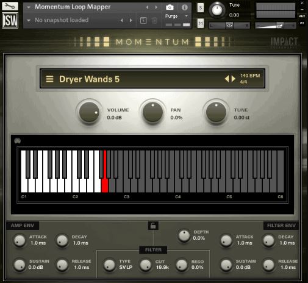Screen dimensions: 308x283
Task: Open the wrench settings icon
Action: pyautogui.click(x=10, y=6)
